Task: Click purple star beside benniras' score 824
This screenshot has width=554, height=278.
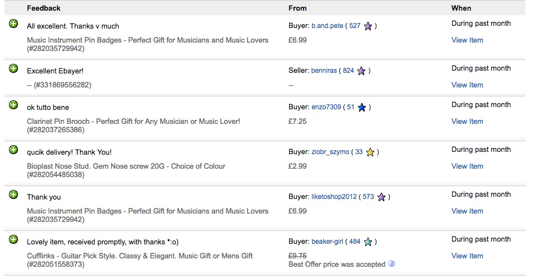Action: click(x=361, y=71)
